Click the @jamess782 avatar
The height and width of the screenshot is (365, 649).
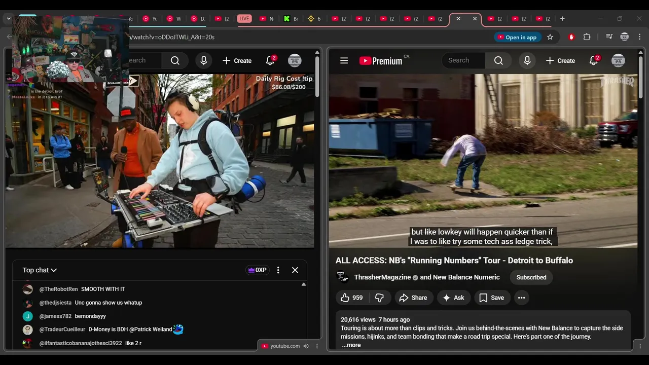pyautogui.click(x=28, y=316)
